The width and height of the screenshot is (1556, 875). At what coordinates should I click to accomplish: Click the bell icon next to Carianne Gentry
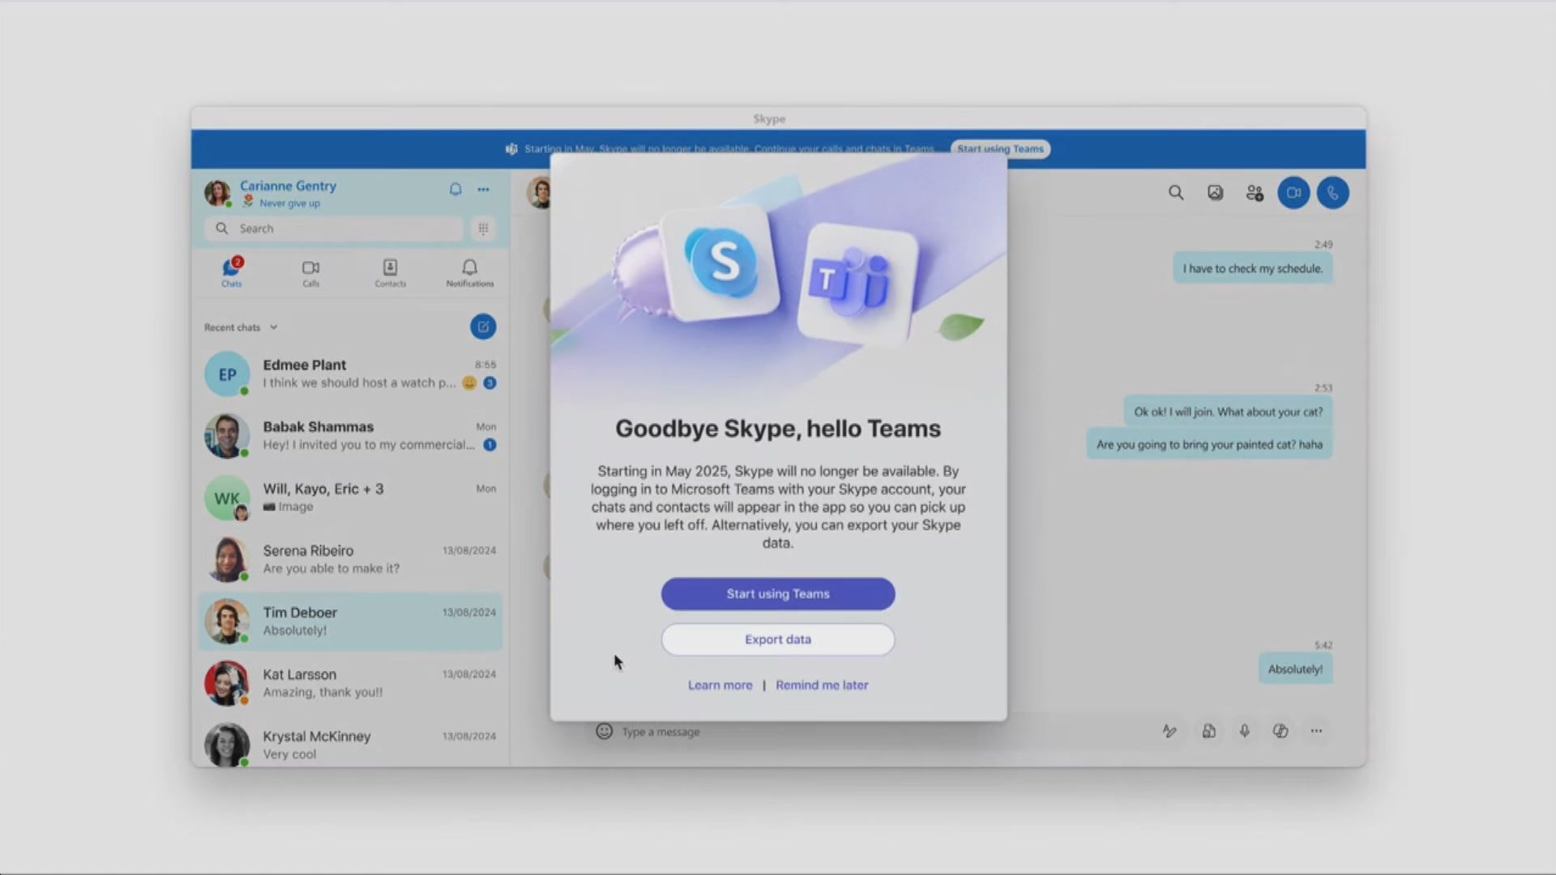[x=455, y=189]
